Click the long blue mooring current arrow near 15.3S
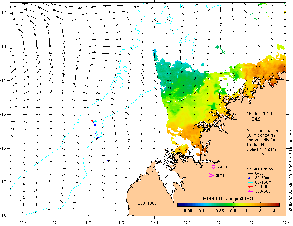 (94, 123)
